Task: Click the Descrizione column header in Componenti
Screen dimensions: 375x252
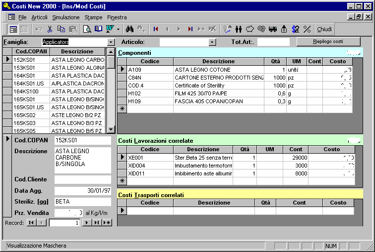Action: pos(219,61)
